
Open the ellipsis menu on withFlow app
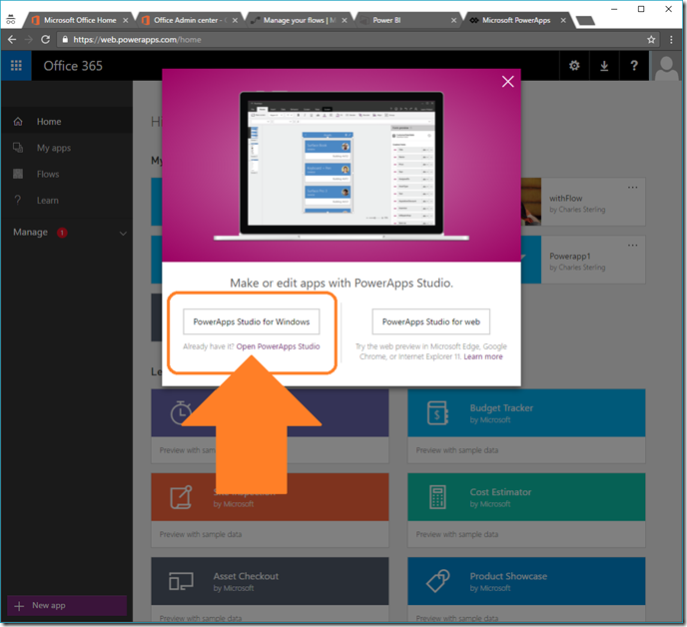[631, 188]
